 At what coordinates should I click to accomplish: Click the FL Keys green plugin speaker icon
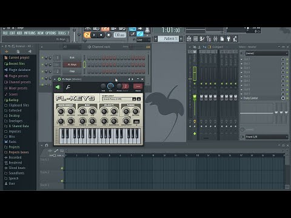tap(58, 87)
